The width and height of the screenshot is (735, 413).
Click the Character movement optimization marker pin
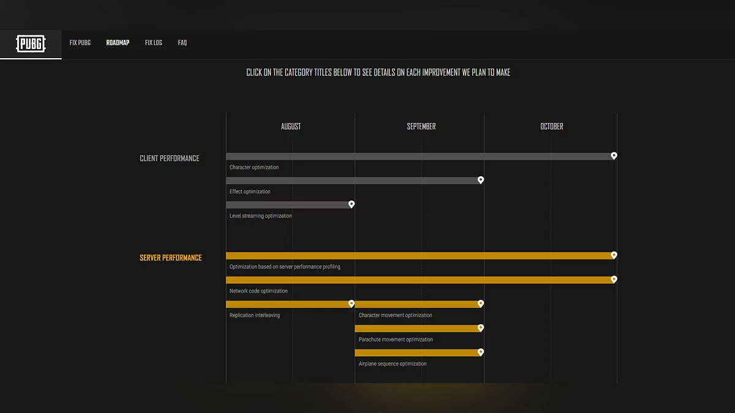pyautogui.click(x=481, y=303)
